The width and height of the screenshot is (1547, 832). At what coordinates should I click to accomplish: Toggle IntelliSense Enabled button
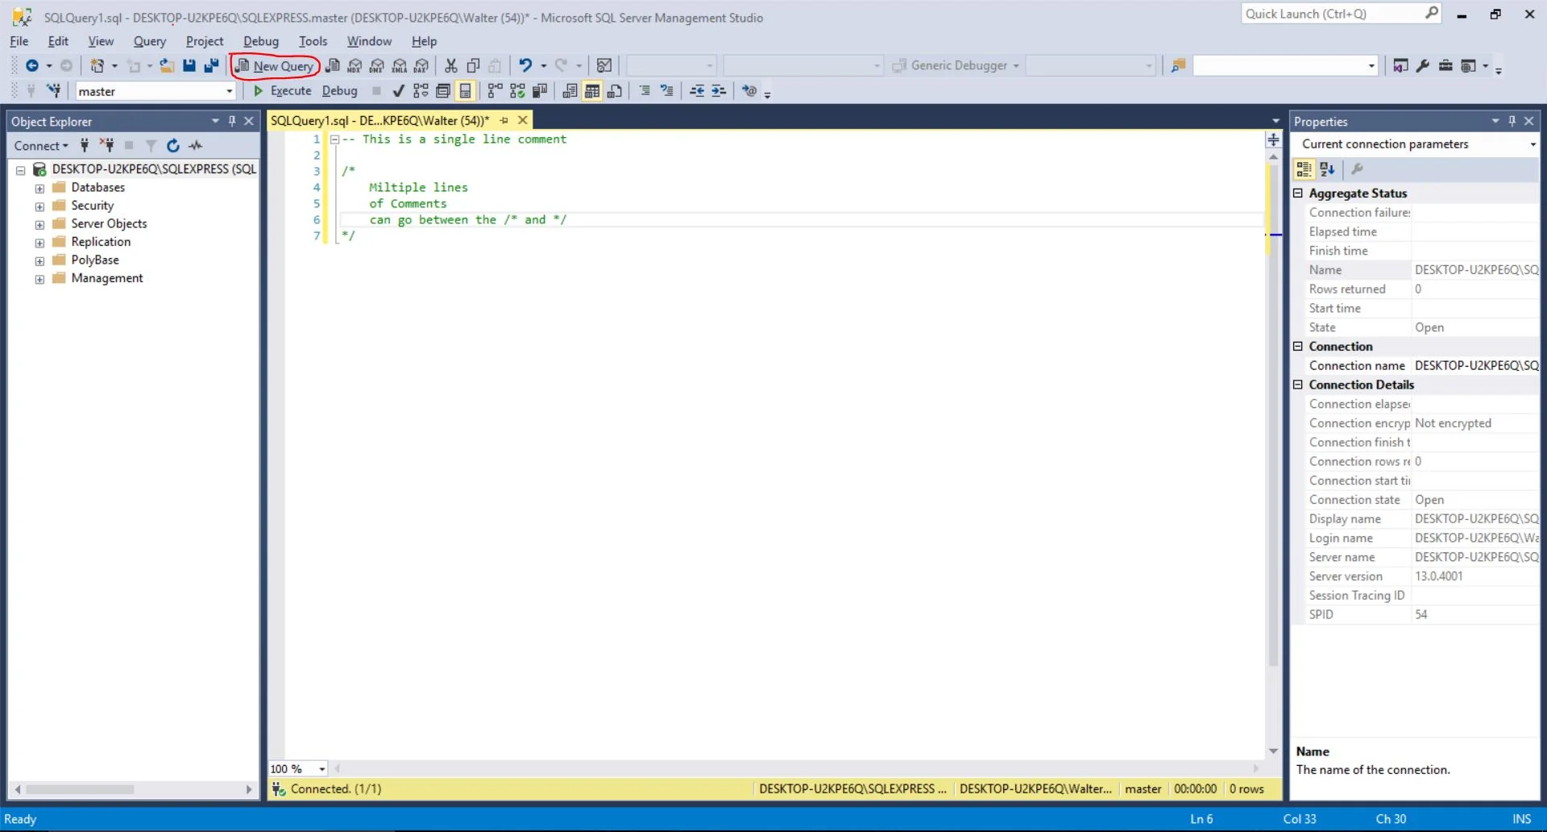(x=465, y=91)
